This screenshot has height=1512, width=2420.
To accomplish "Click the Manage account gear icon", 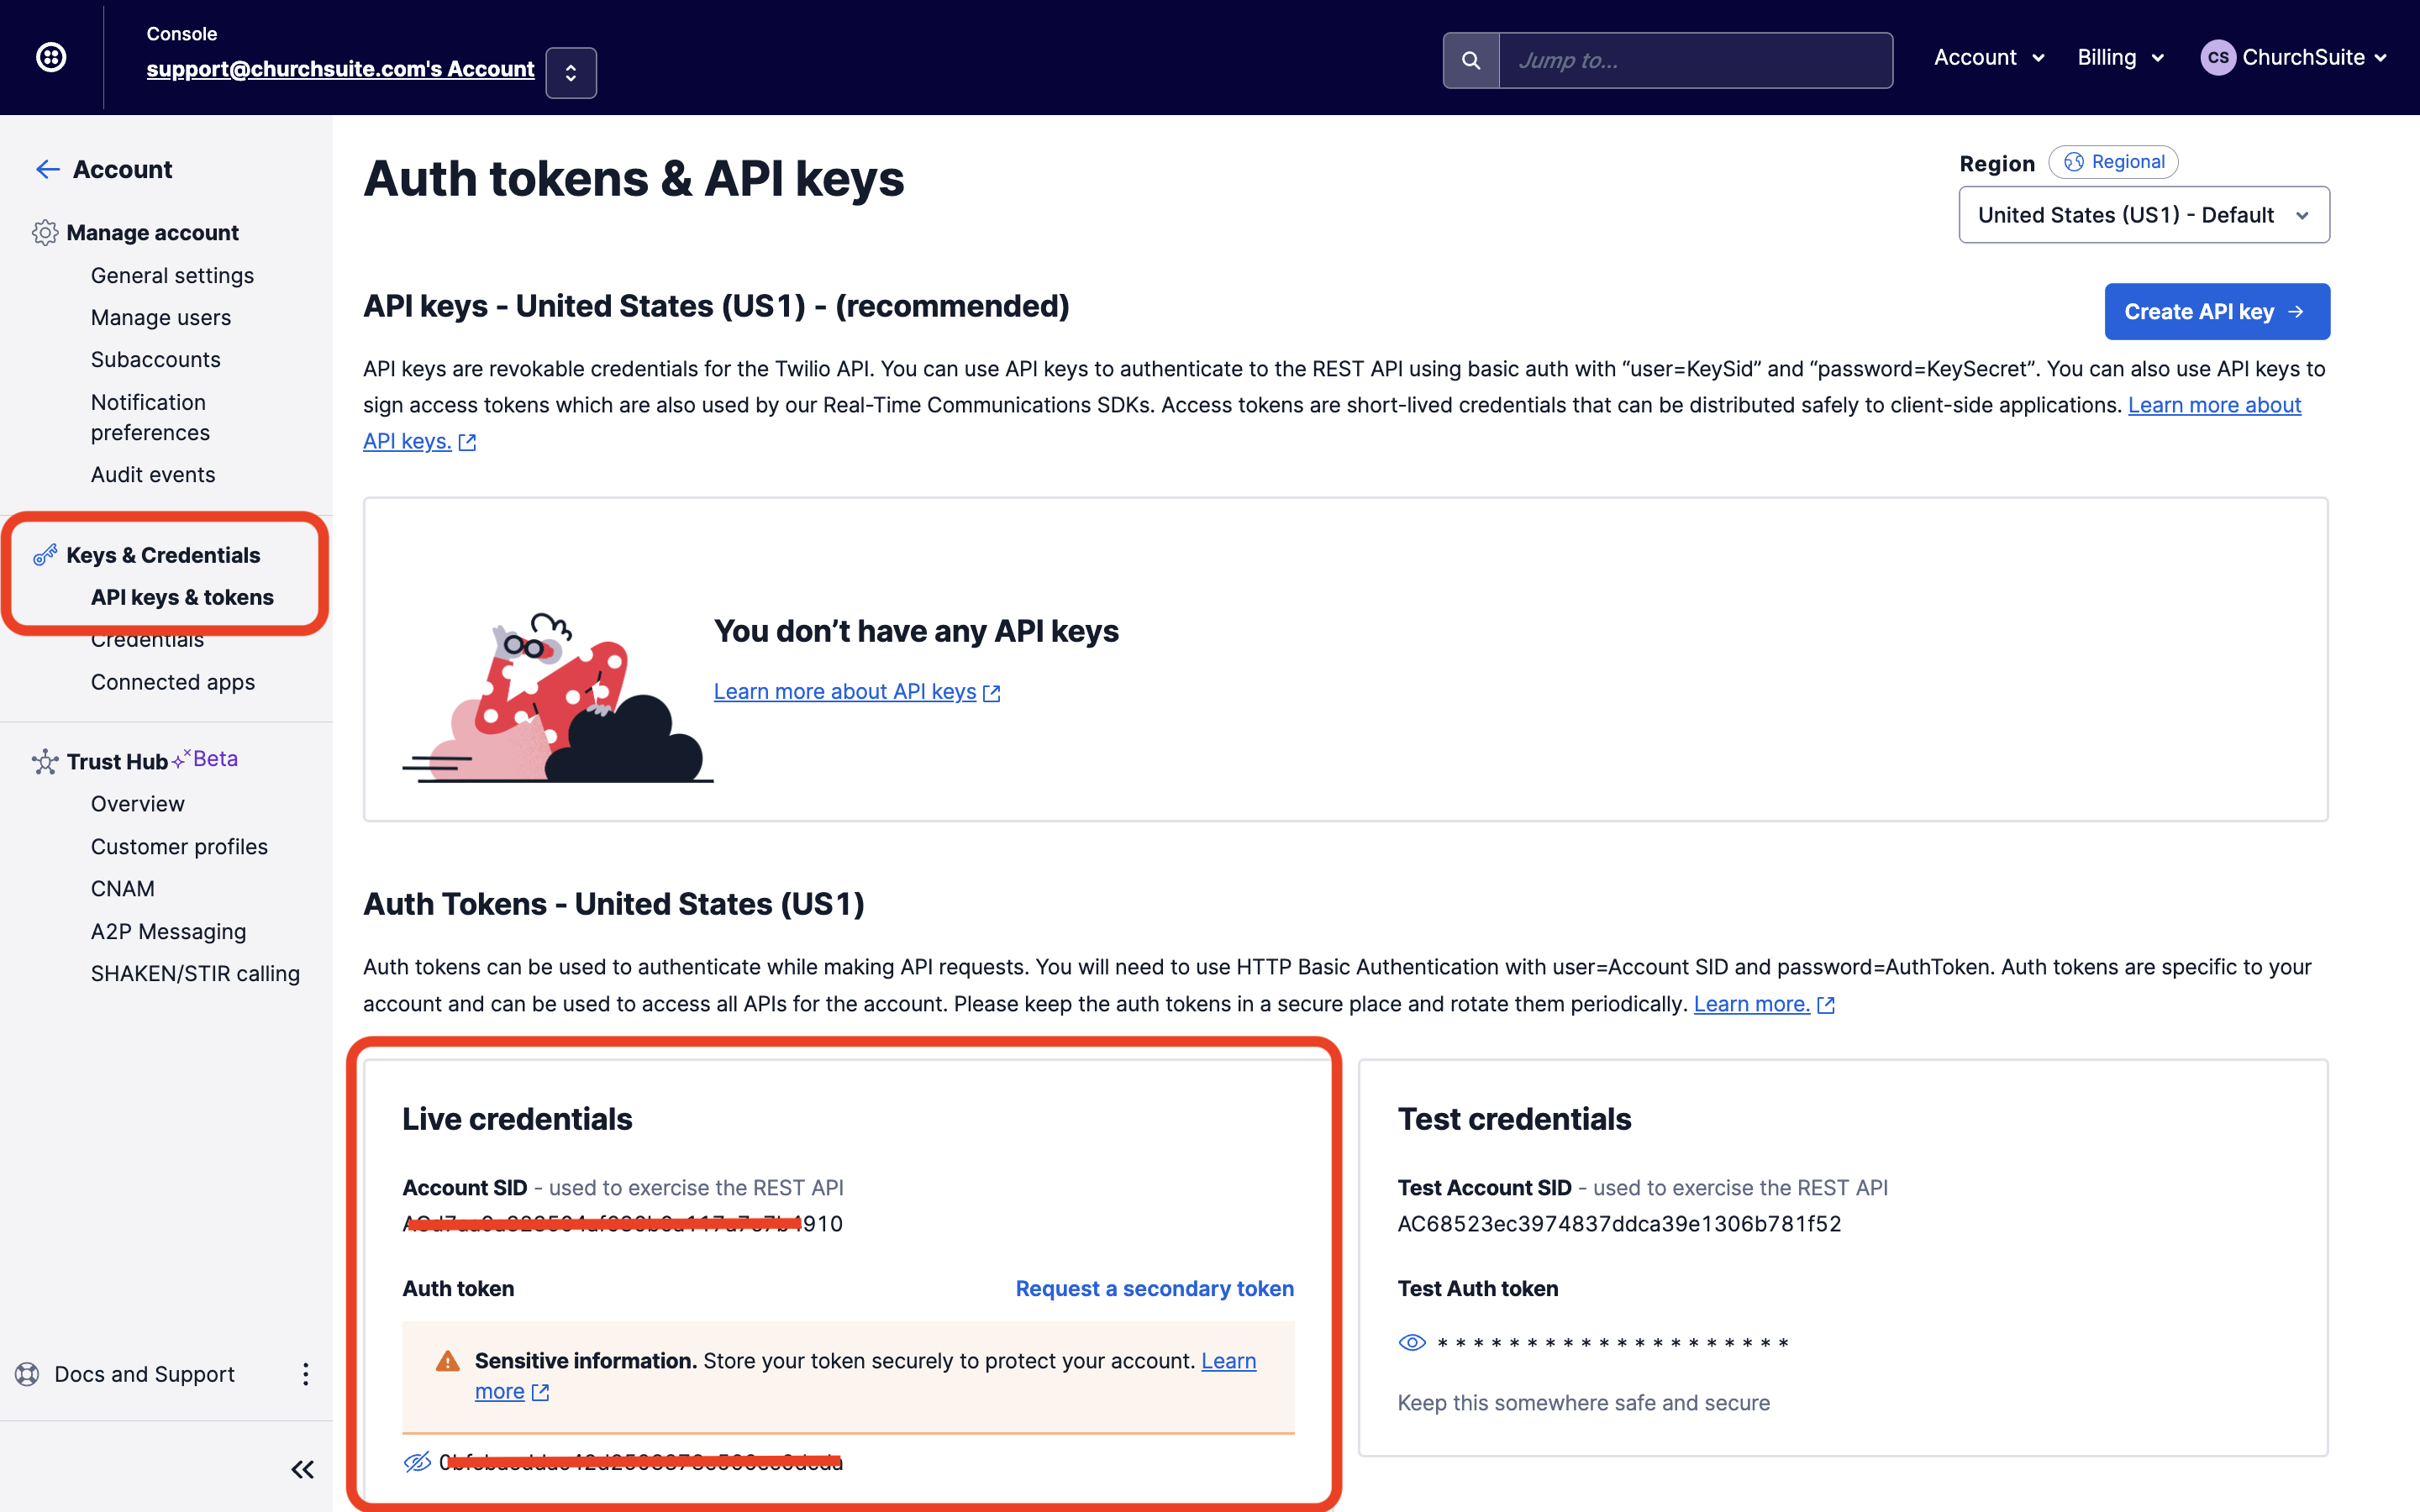I will 45,233.
